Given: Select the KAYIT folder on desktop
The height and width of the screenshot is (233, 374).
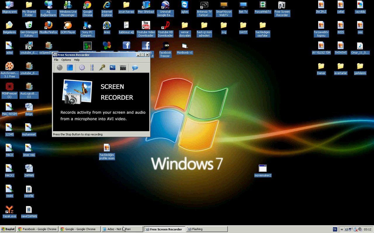Looking at the screenshot, I should pyautogui.click(x=243, y=28).
